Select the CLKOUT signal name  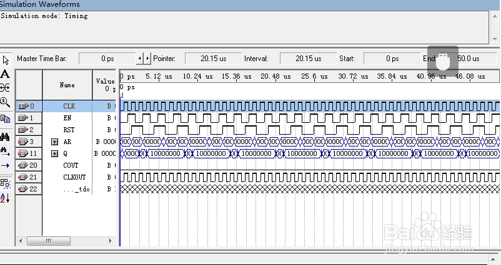(x=74, y=177)
